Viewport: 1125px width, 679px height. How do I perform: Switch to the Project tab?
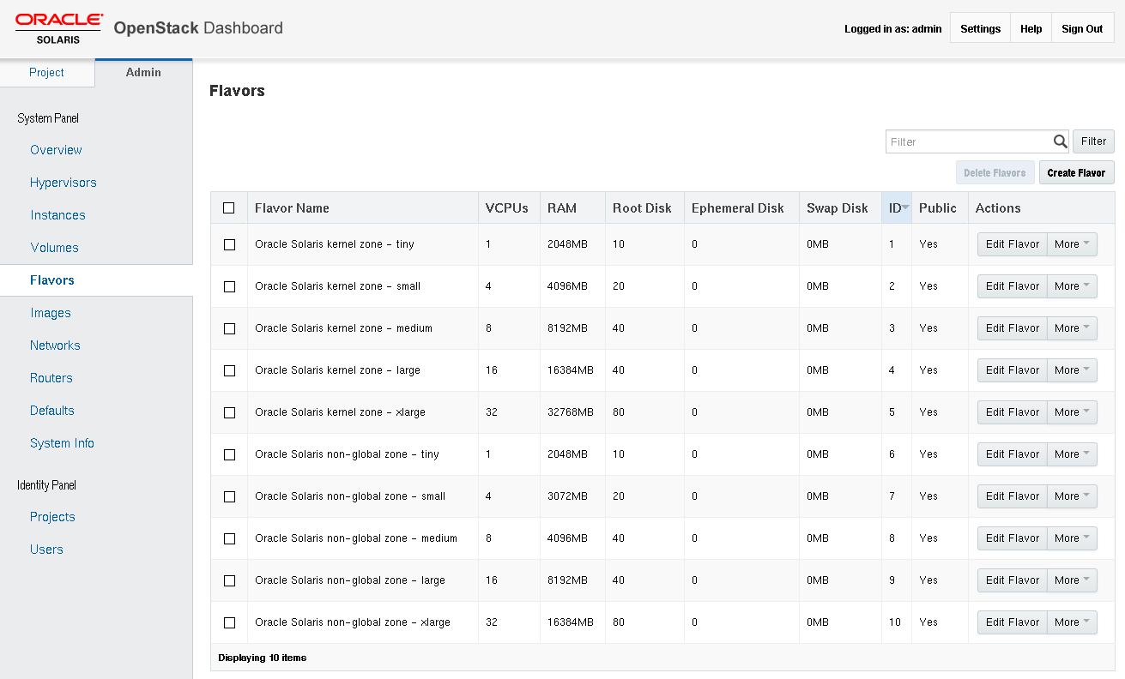(x=47, y=73)
